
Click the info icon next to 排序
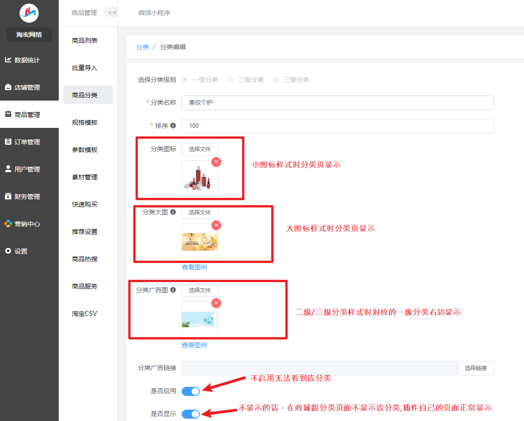(x=173, y=126)
